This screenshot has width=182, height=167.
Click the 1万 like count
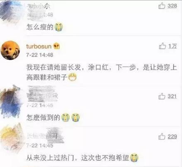[x=172, y=46]
